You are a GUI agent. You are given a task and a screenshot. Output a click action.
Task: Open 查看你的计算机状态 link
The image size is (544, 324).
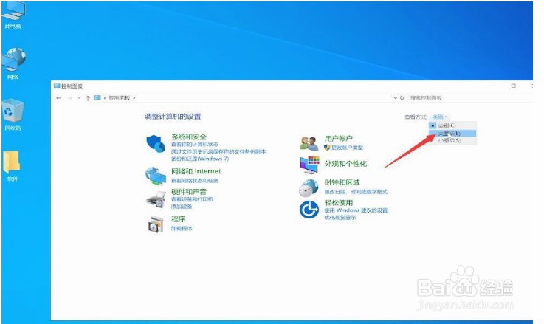click(x=195, y=145)
